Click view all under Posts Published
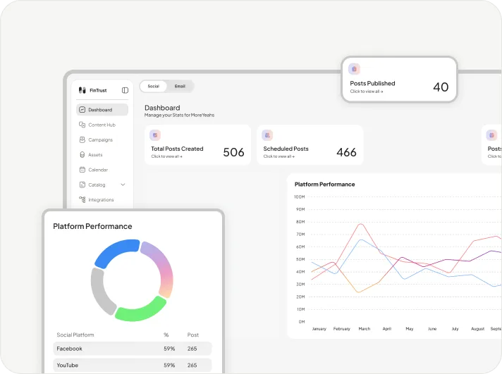 coord(367,92)
